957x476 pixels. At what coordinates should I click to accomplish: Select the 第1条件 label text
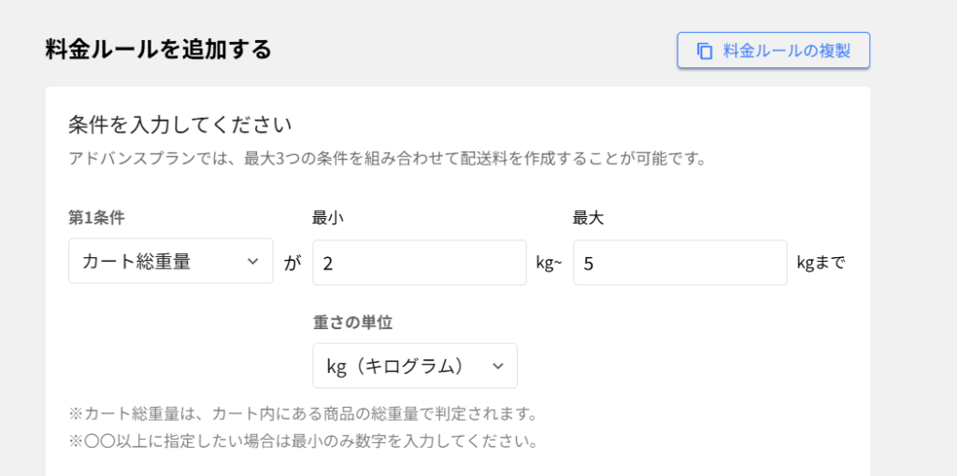[96, 218]
